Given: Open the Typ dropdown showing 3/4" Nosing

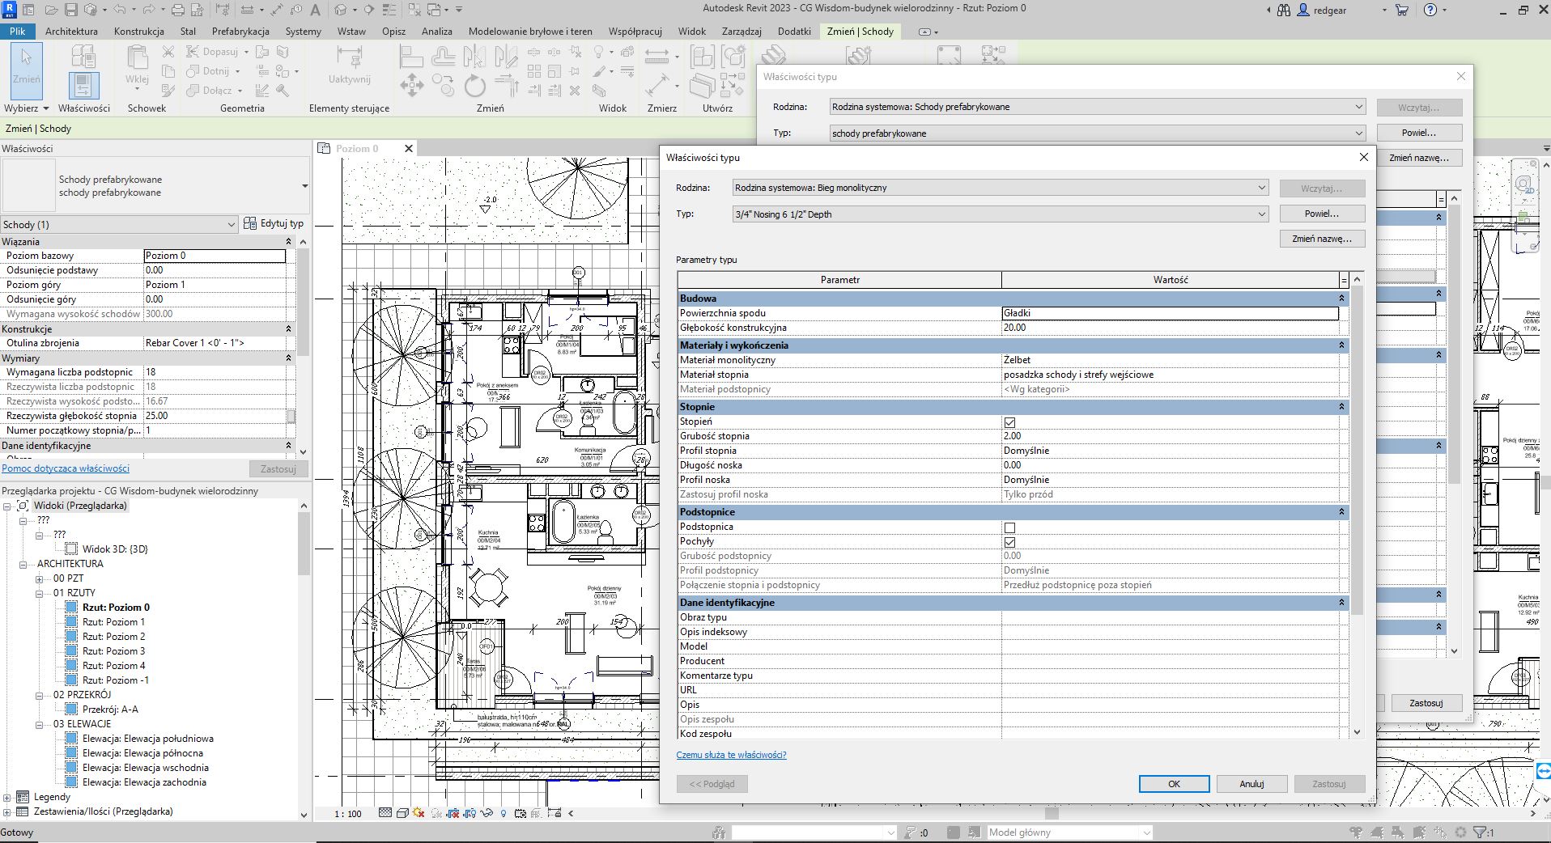Looking at the screenshot, I should 1260,214.
